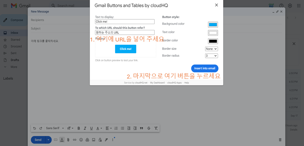
Task: Apply underline formatting in compose toolbar
Action: (91, 128)
